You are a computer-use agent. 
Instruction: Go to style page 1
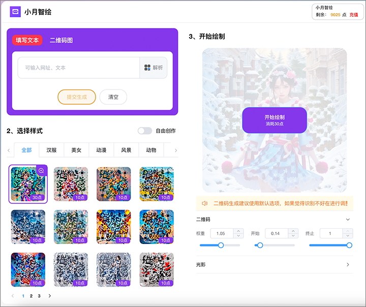23,296
